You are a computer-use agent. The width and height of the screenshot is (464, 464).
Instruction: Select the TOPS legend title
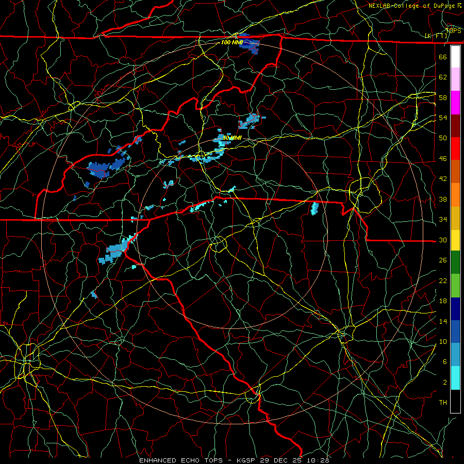pyautogui.click(x=453, y=30)
